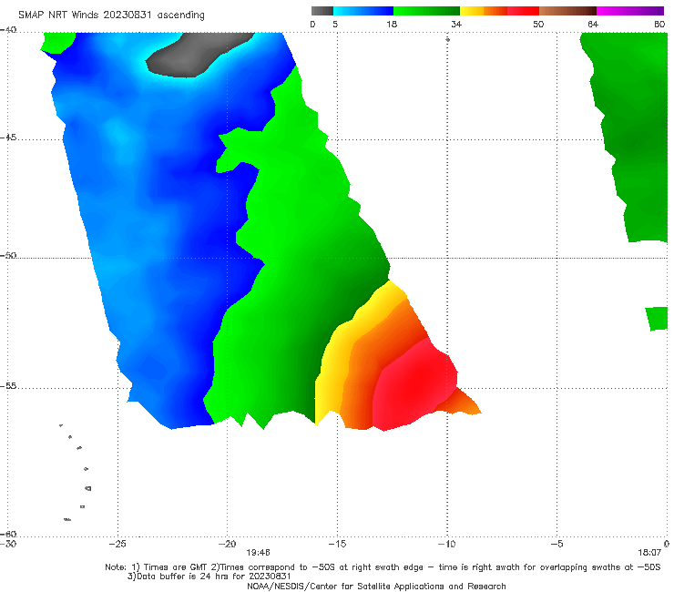The height and width of the screenshot is (592, 674).
Task: Click the swath time '19:46'
Action: (258, 553)
